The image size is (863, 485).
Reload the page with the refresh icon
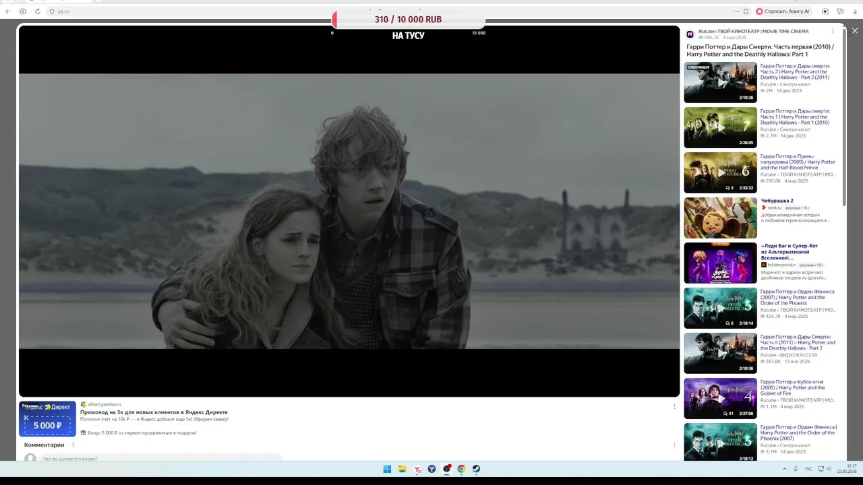[x=37, y=11]
